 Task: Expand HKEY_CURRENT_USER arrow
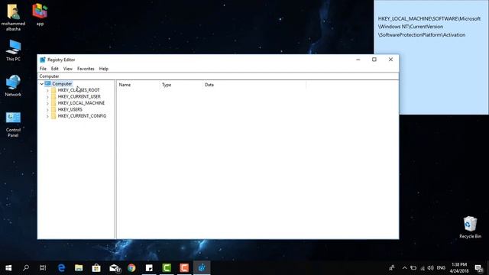[x=47, y=97]
